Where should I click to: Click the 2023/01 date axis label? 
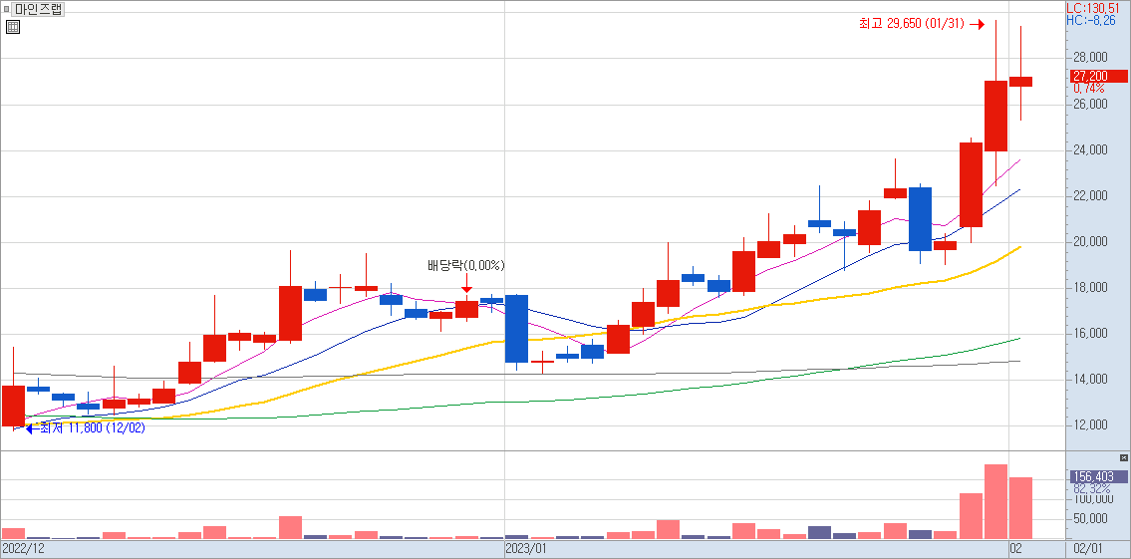[x=527, y=549]
